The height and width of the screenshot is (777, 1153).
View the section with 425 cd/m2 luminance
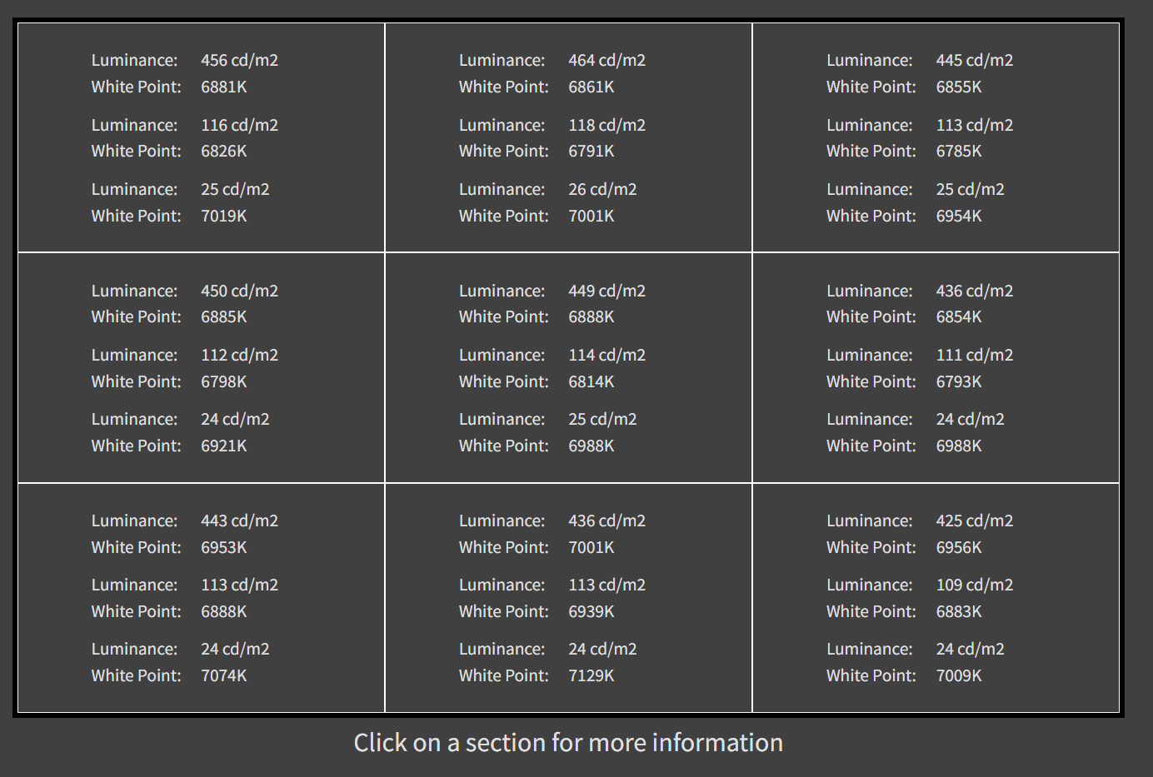click(936, 598)
